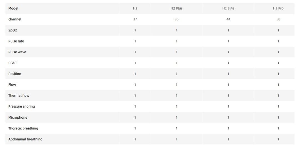300x147 pixels.
Task: Select the Pulse wave row label
Action: point(17,52)
